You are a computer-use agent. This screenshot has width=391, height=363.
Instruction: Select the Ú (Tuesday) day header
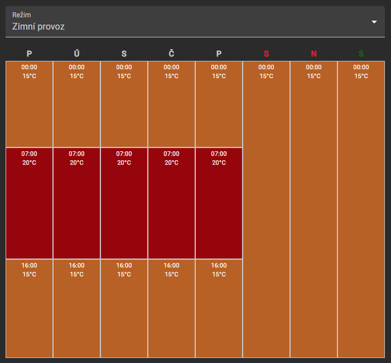coord(77,53)
